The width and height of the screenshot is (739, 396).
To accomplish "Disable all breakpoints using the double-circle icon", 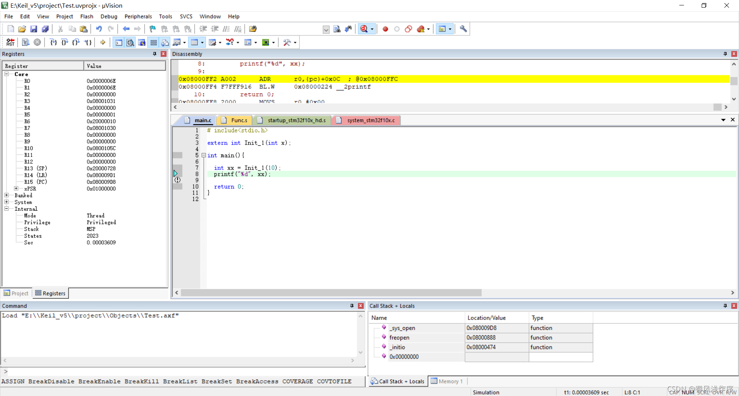I will pos(408,29).
